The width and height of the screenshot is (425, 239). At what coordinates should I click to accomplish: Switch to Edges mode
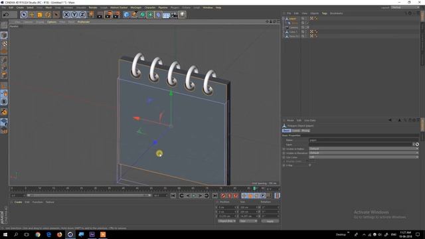click(4, 68)
